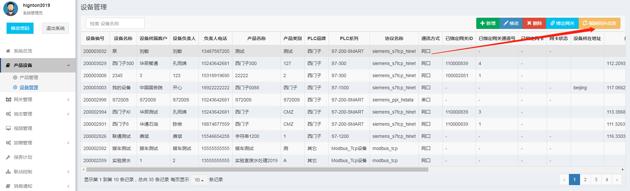Click the red 删除 button

(534, 23)
